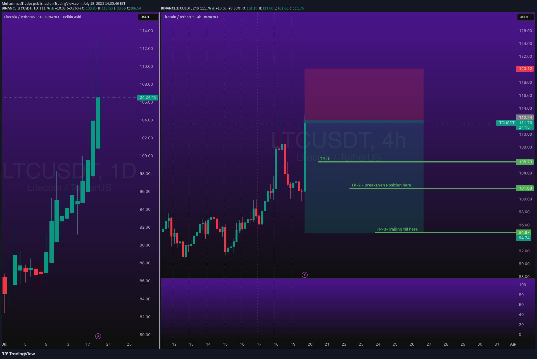Click the LTCUSDT symbol tag on 4h chart
Image resolution: width=537 pixels, height=359 pixels.
(506, 123)
